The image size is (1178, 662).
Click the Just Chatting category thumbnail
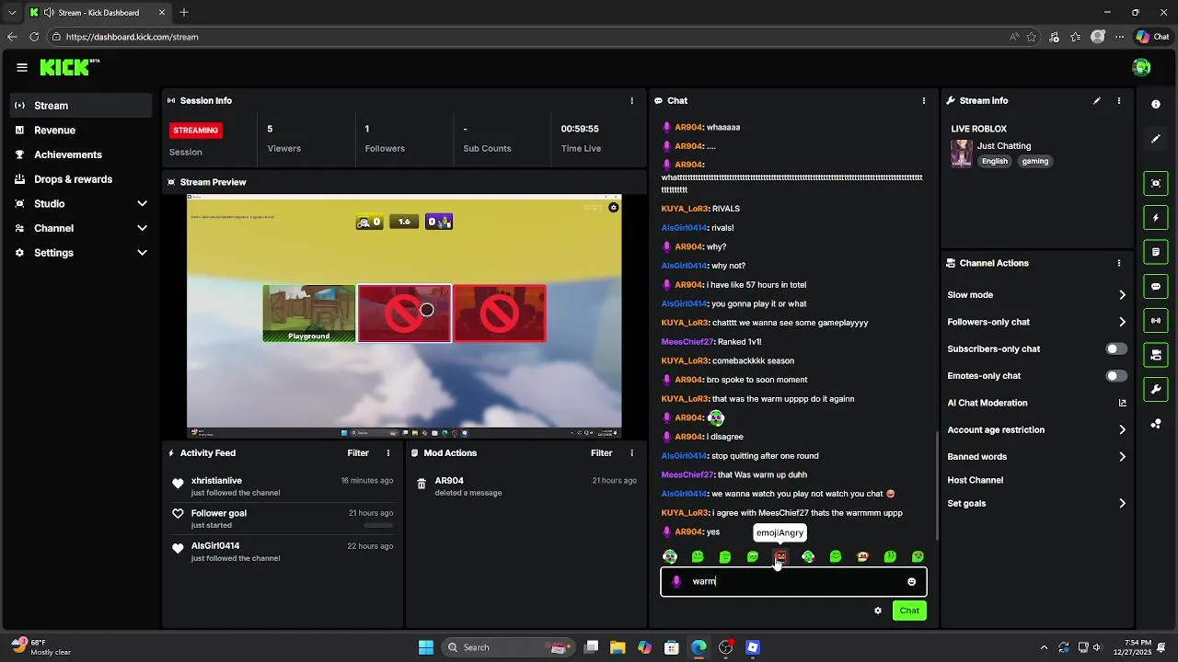click(962, 153)
